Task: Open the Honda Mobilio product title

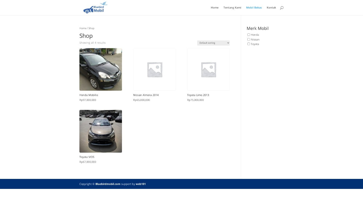Action: pos(89,95)
